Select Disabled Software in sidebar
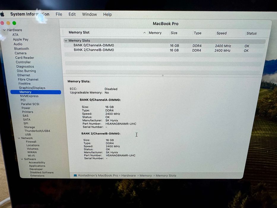The width and height of the screenshot is (277, 208). (42, 172)
